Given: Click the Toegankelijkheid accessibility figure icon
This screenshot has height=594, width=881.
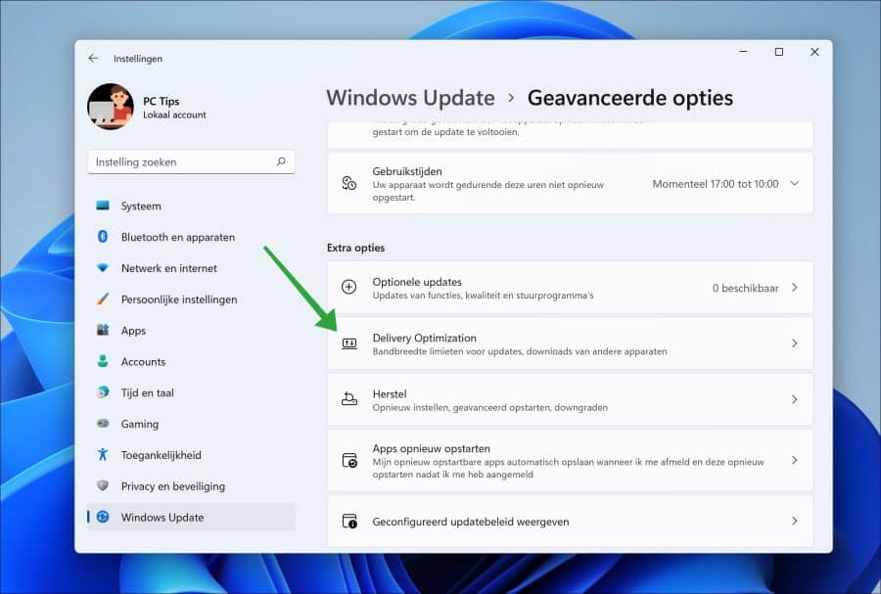Looking at the screenshot, I should [103, 455].
